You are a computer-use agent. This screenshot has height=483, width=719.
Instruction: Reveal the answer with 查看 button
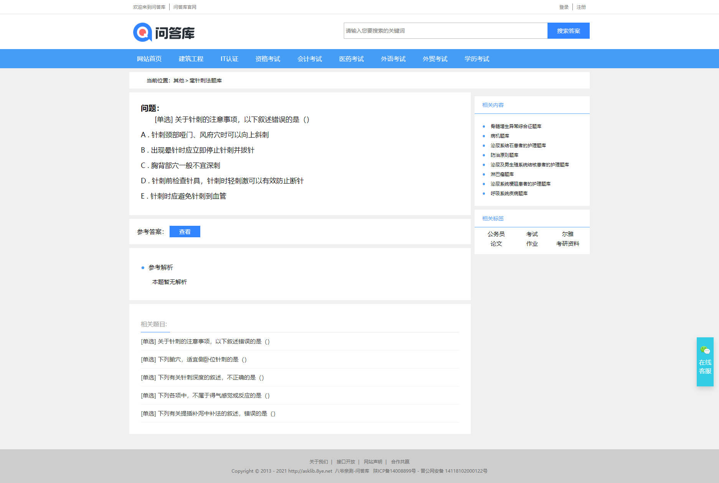point(185,232)
